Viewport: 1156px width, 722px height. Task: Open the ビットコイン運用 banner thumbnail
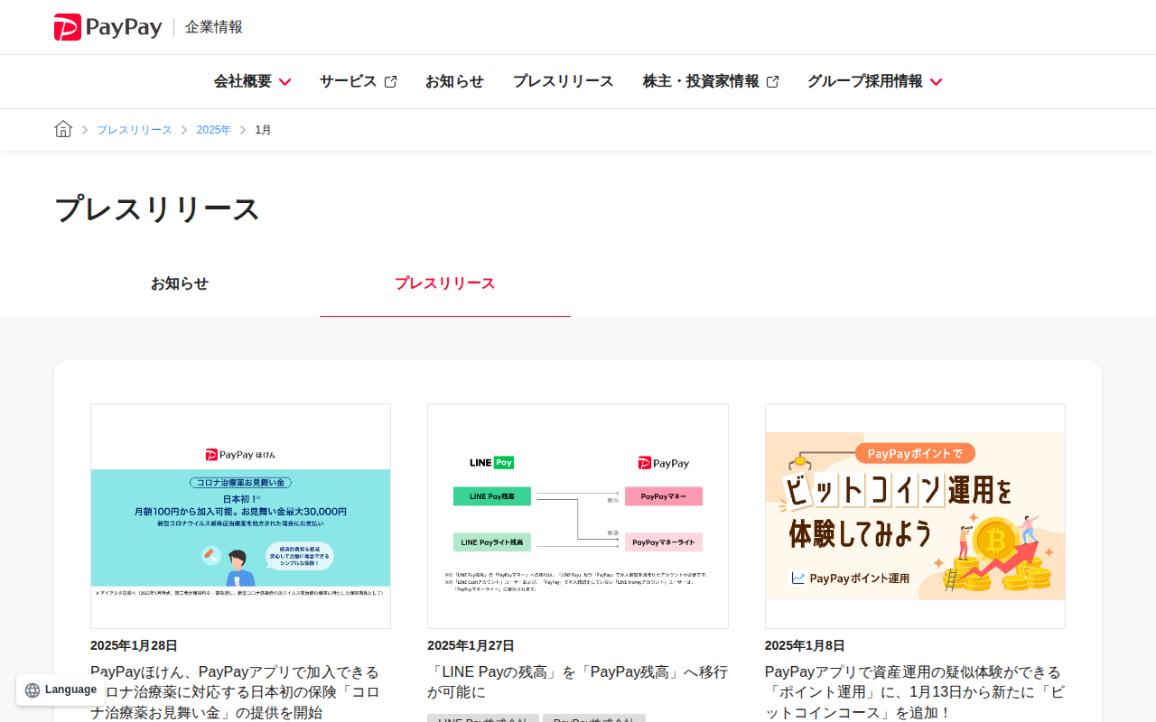pos(915,516)
